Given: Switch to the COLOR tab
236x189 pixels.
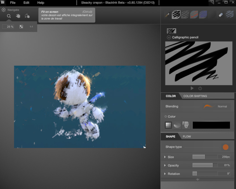Looking at the screenshot, I should click(x=171, y=96).
